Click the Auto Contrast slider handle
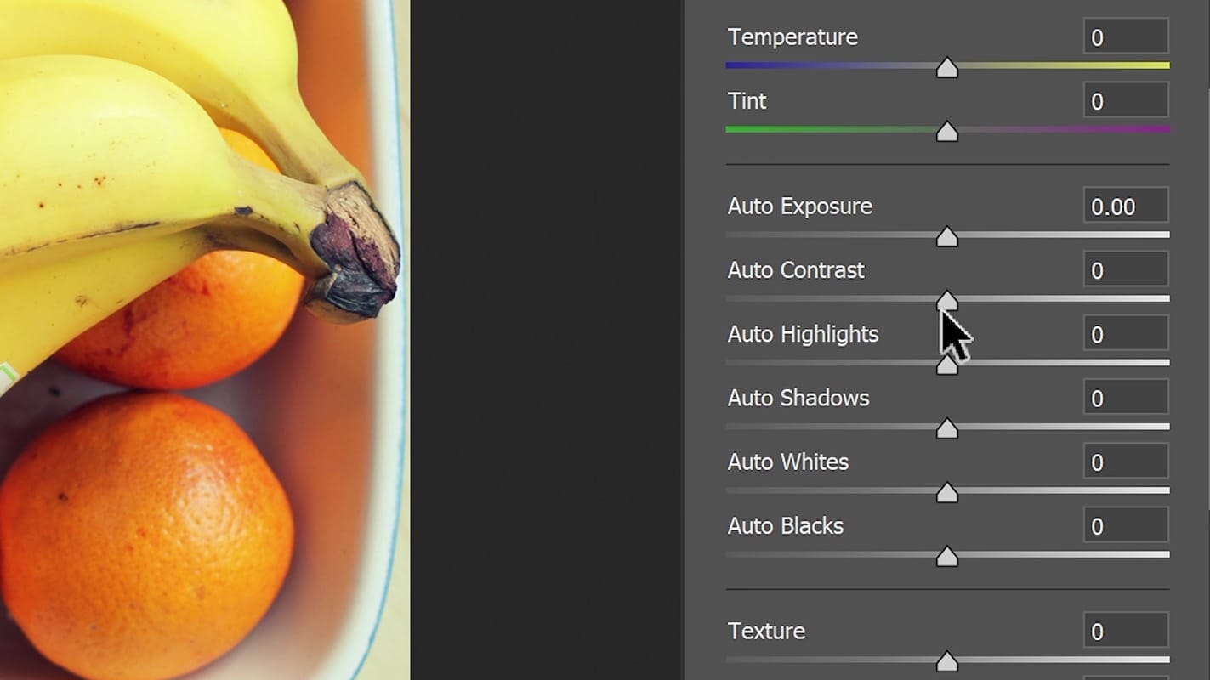This screenshot has height=680, width=1210. pos(946,302)
